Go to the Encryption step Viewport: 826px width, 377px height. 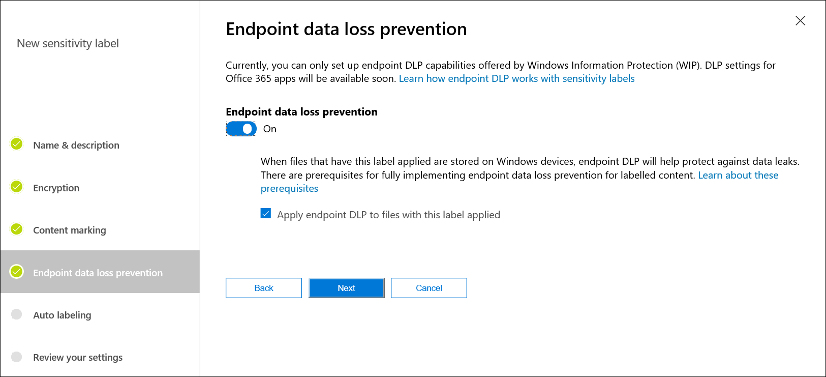(x=56, y=188)
